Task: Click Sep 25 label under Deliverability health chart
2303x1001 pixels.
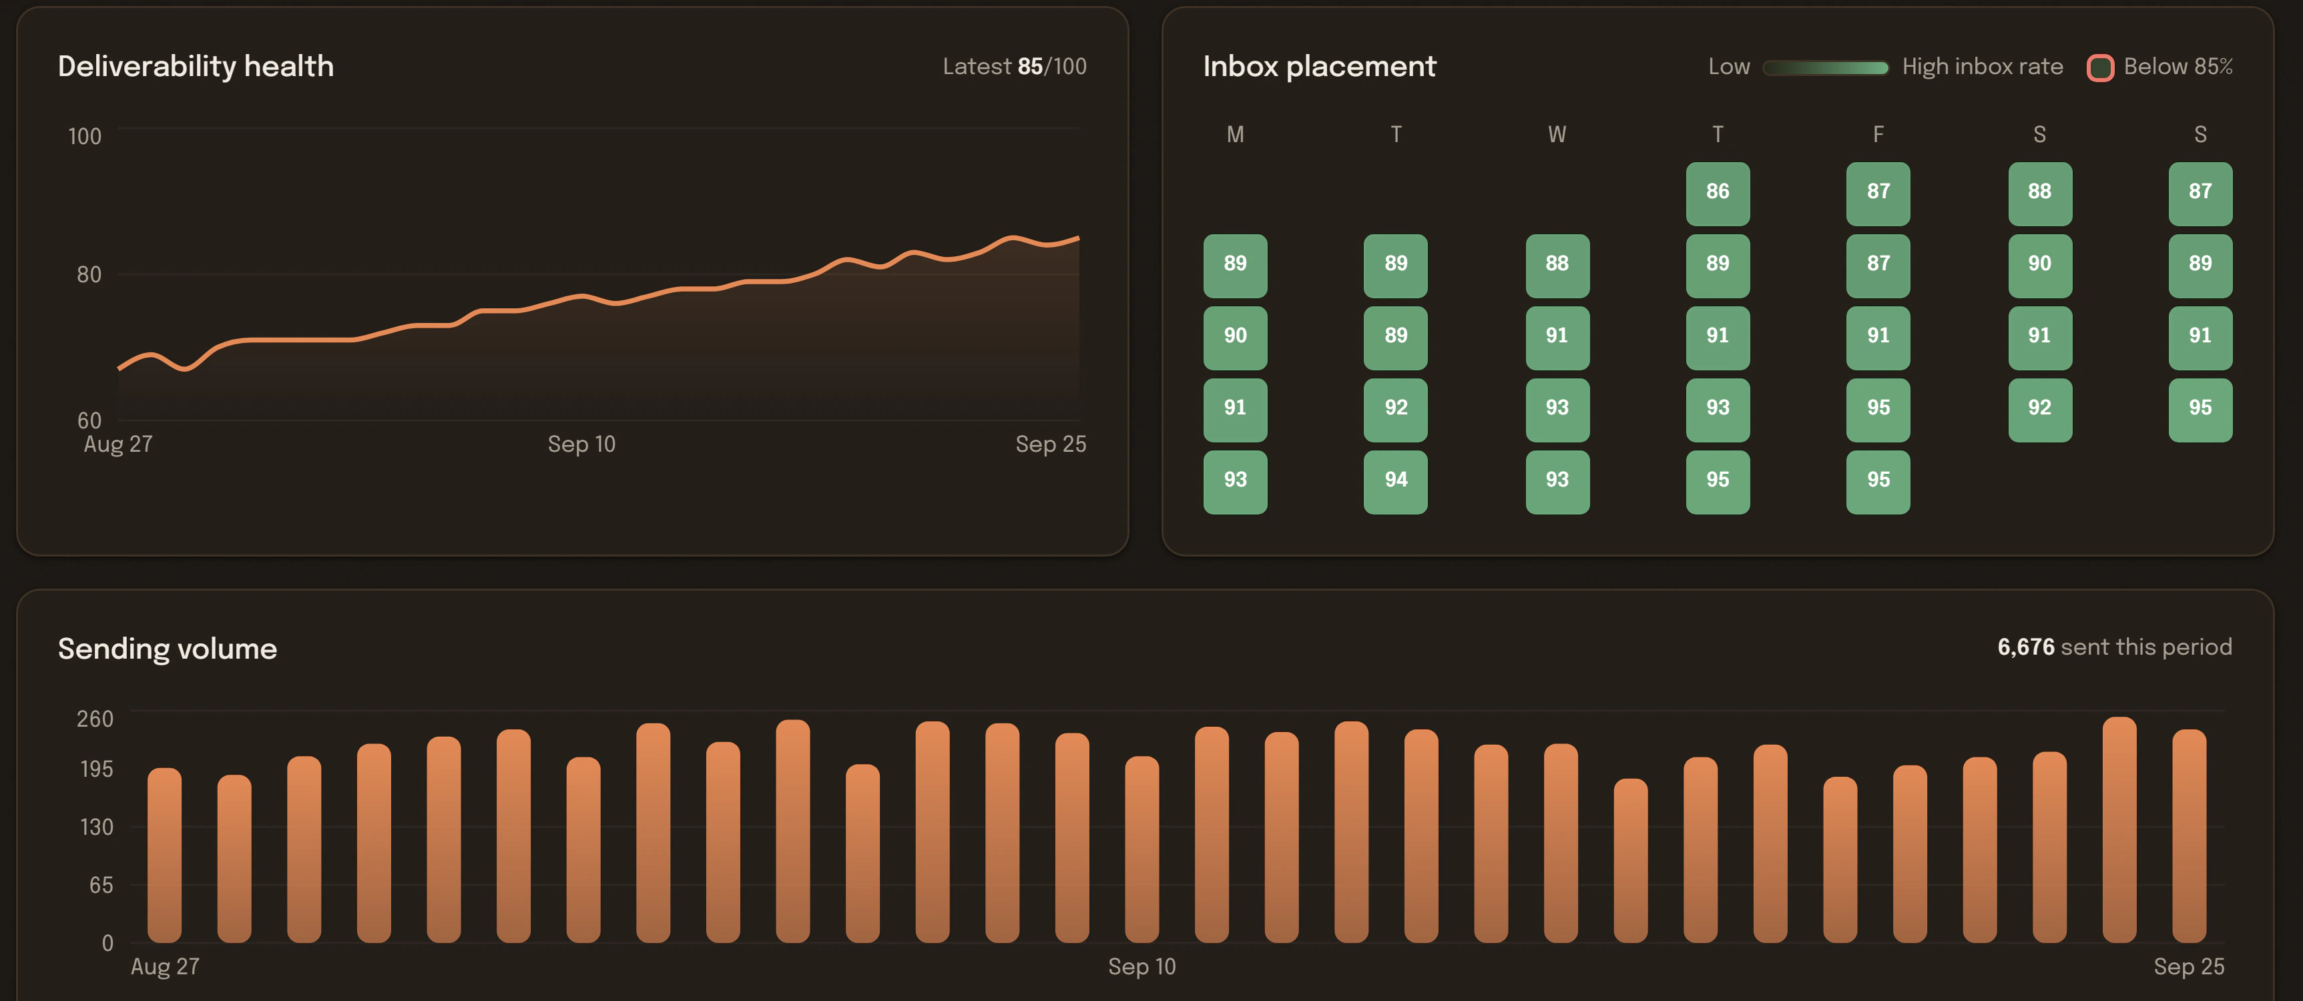Action: [x=1051, y=444]
